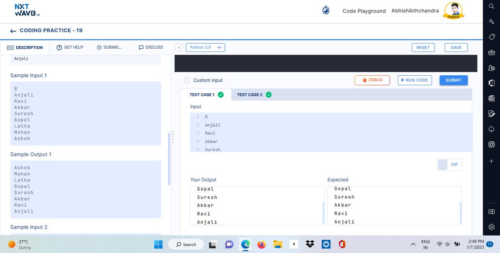Click the Expected output scrollbar
The image size is (500, 253).
(460, 213)
